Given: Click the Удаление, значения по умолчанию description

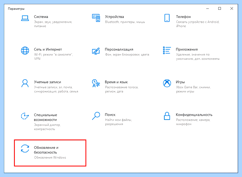Looking at the screenshot, I should (x=198, y=57).
